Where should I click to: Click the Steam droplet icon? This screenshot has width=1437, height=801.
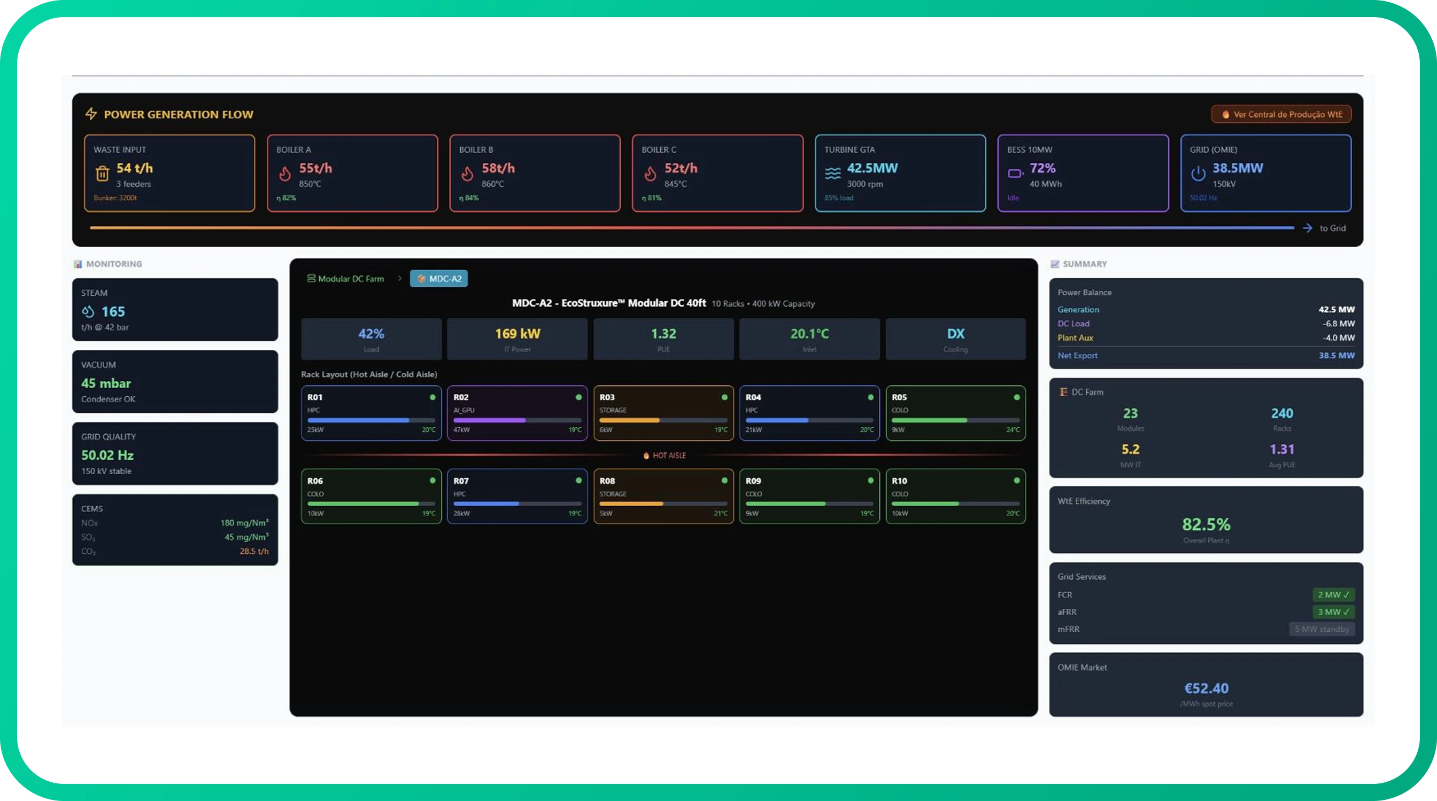(x=88, y=311)
